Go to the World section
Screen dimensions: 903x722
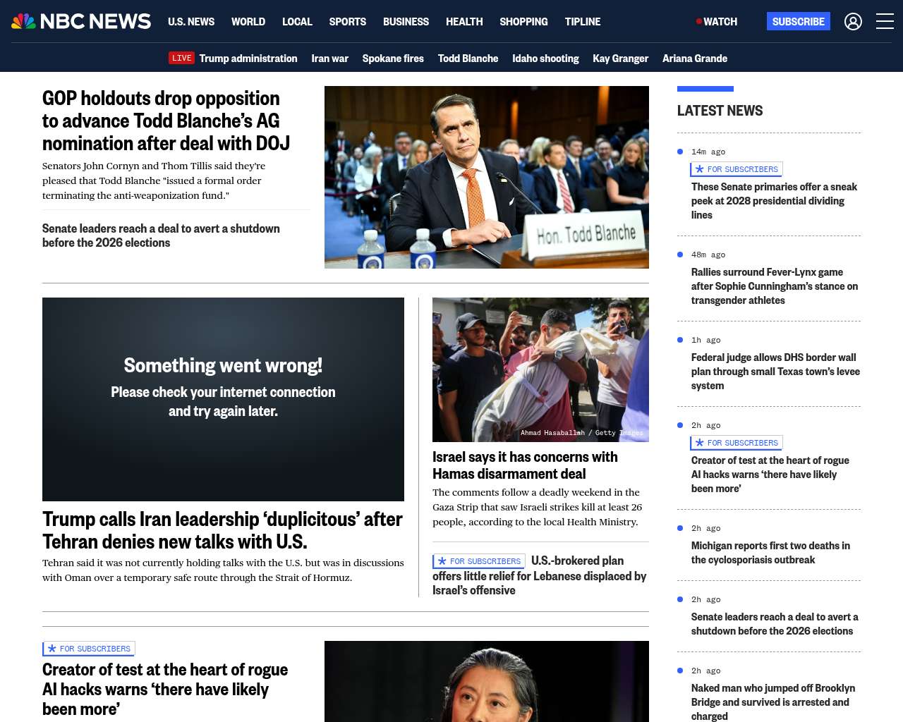coord(248,22)
